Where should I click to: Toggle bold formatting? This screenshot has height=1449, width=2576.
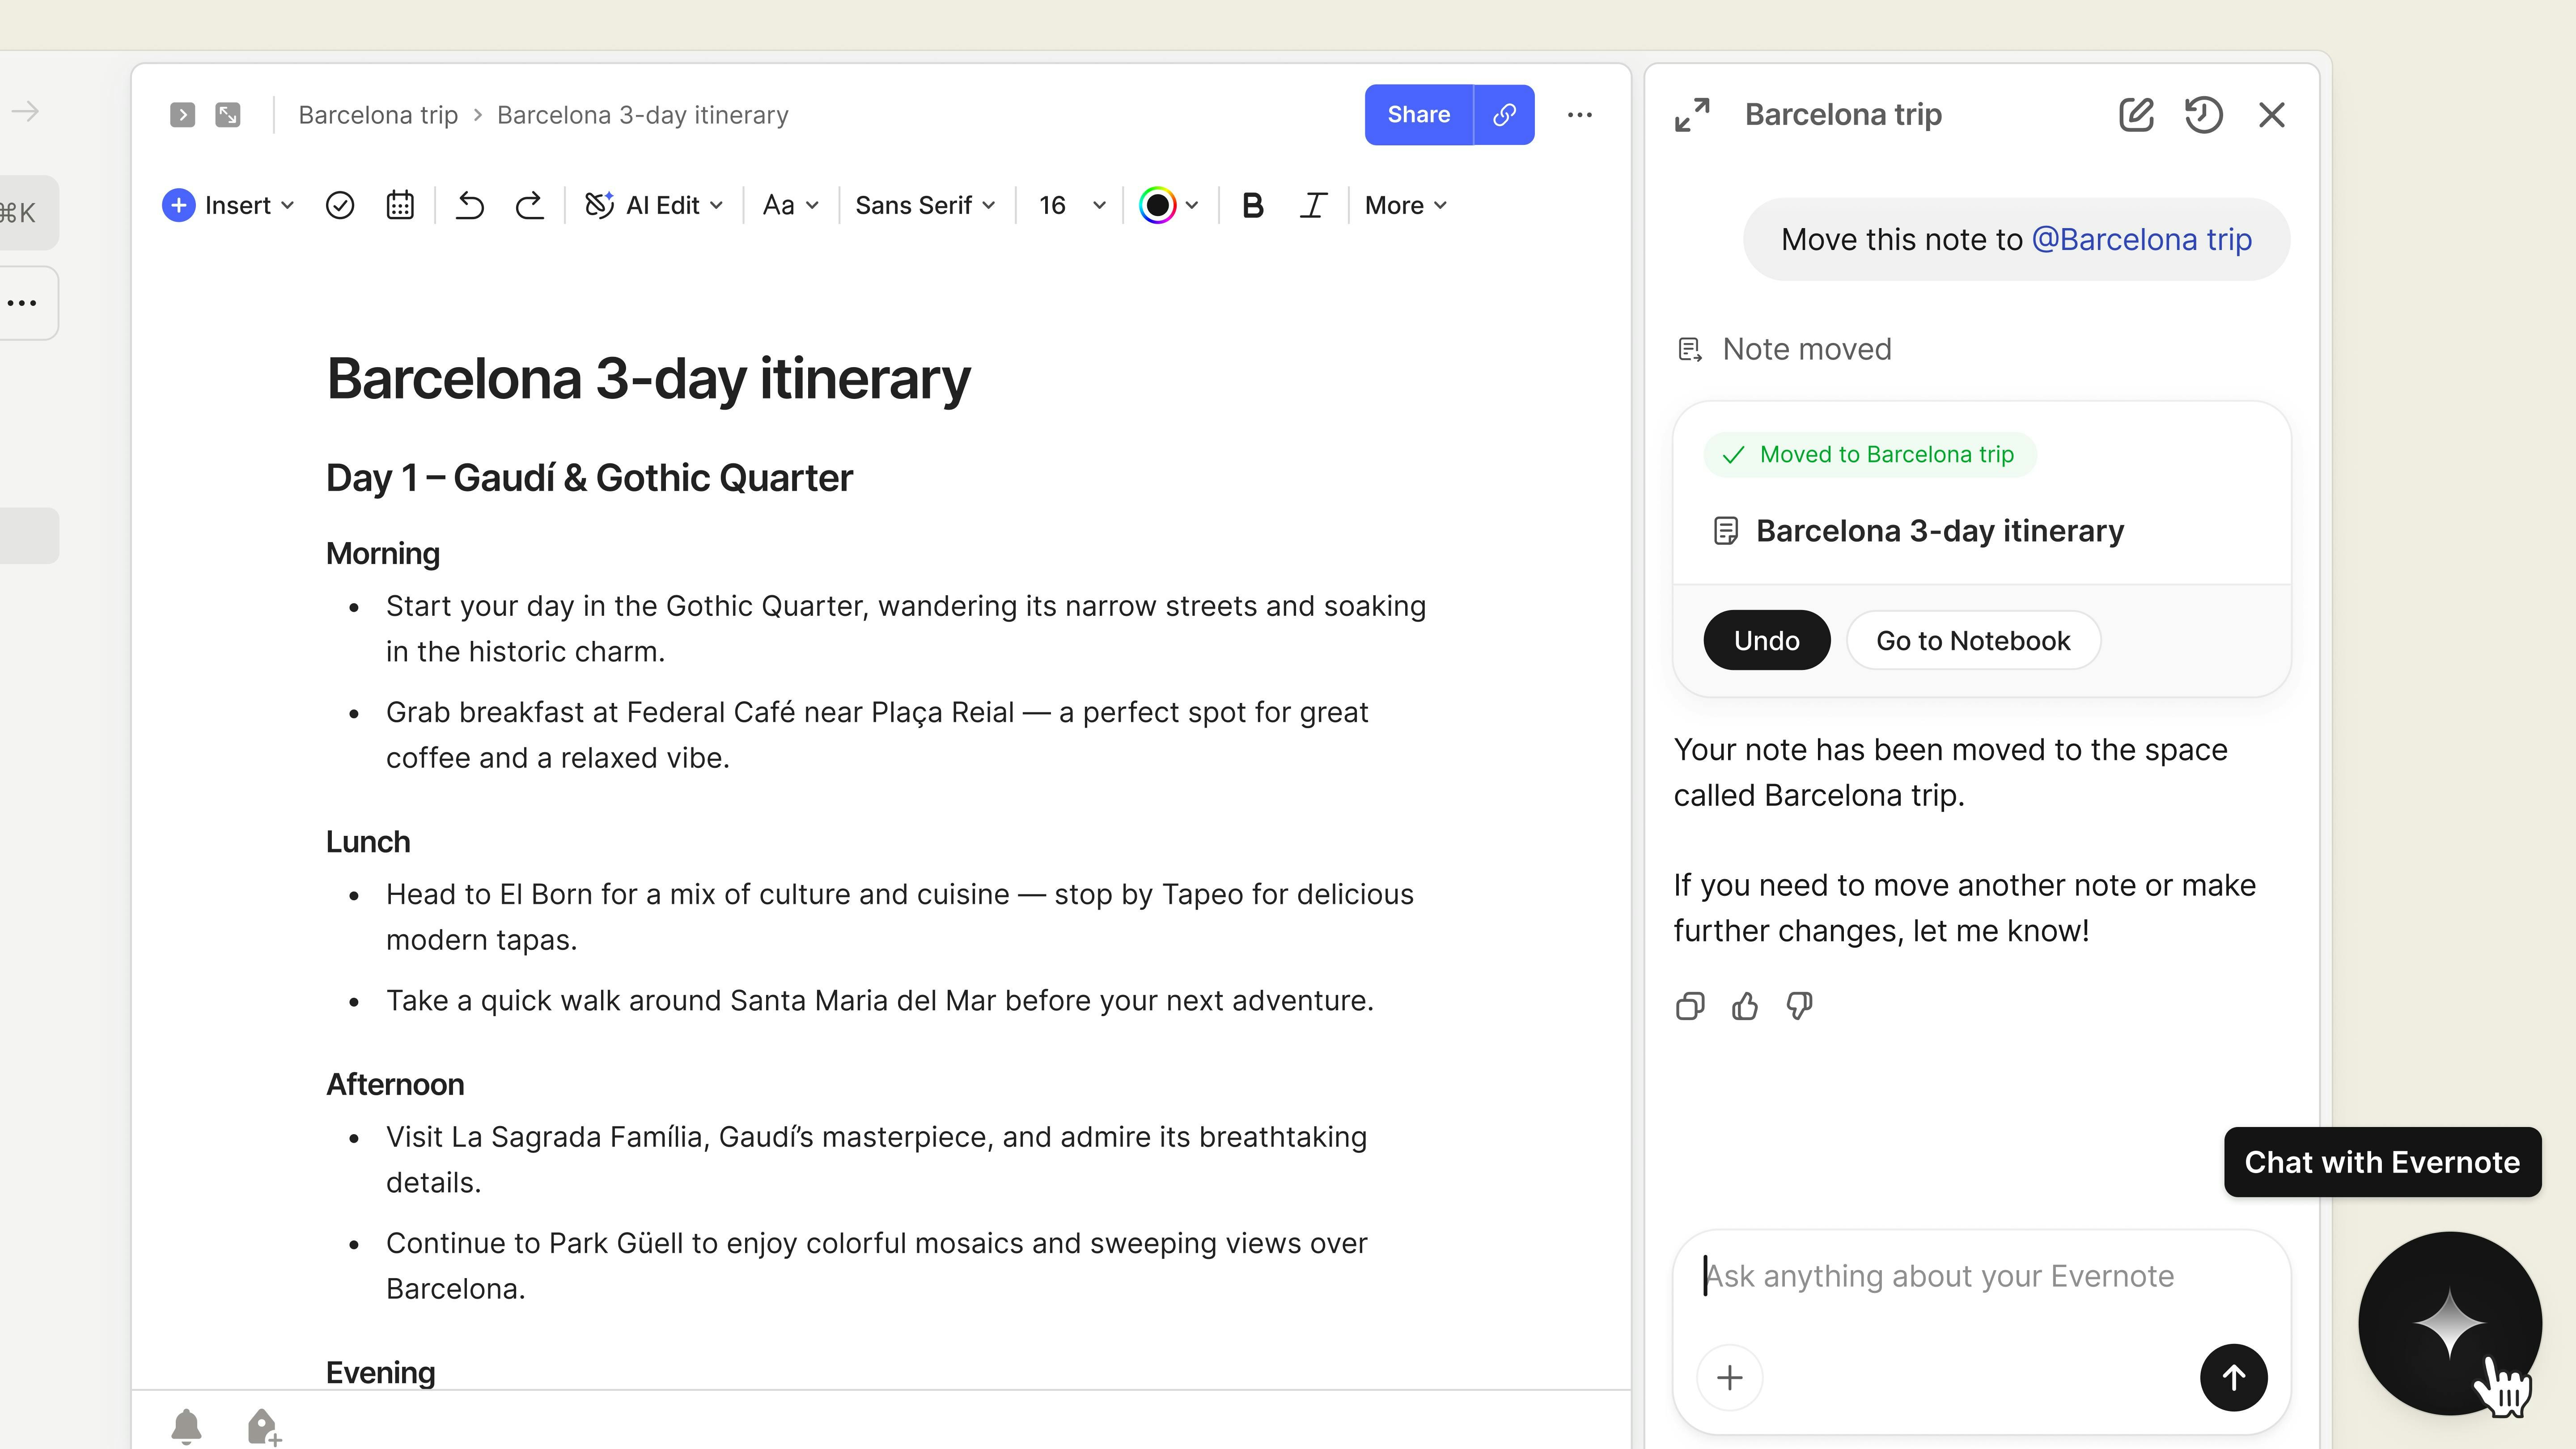(x=1252, y=204)
